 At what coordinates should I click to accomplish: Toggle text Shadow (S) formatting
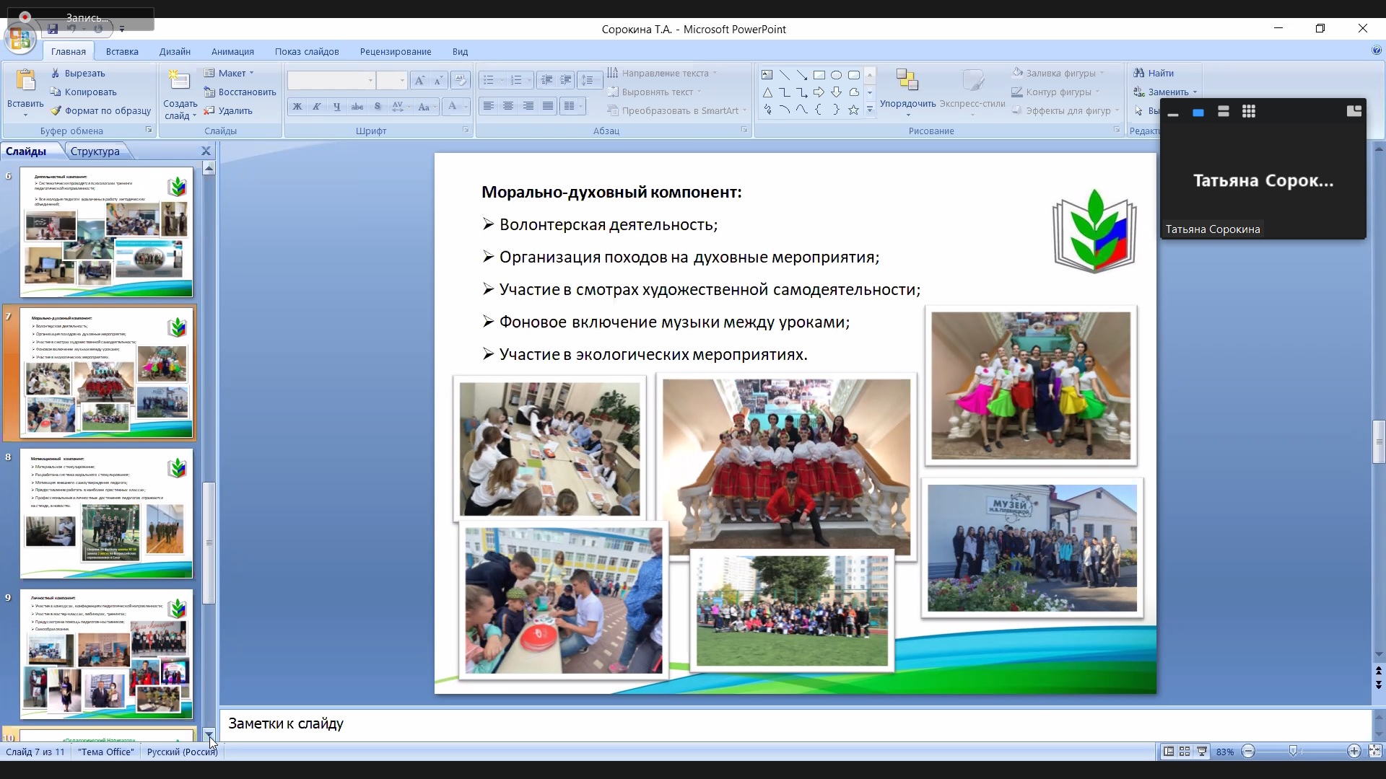[377, 106]
